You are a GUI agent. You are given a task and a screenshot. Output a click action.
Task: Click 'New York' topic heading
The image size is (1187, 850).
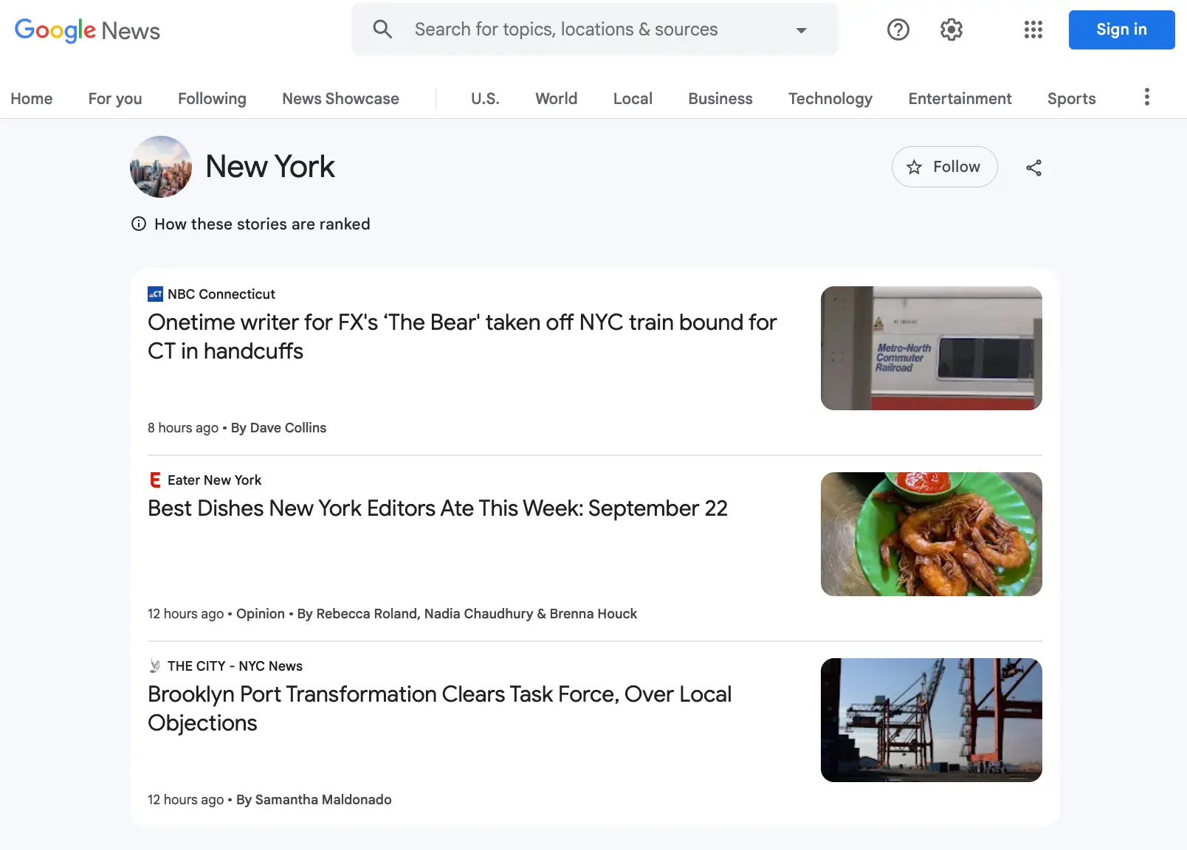pos(270,167)
